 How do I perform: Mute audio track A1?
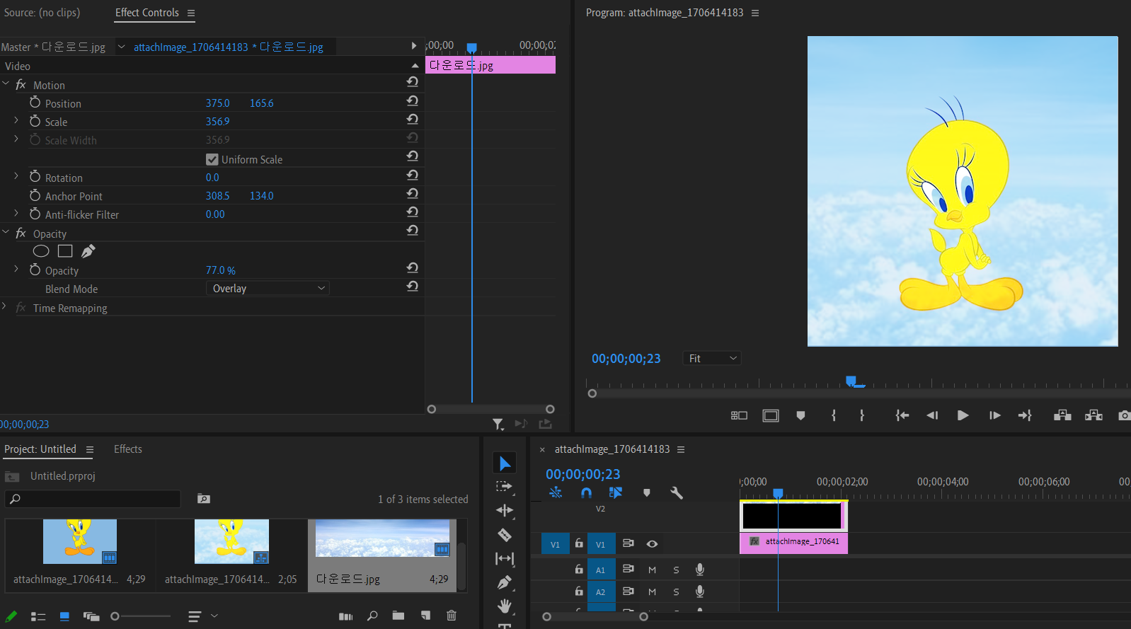point(652,570)
